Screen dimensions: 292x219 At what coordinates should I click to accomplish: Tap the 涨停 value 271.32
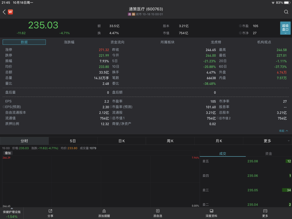coord(104,50)
